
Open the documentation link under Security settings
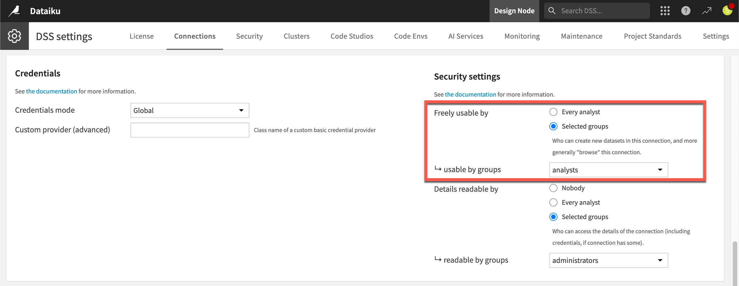(470, 94)
